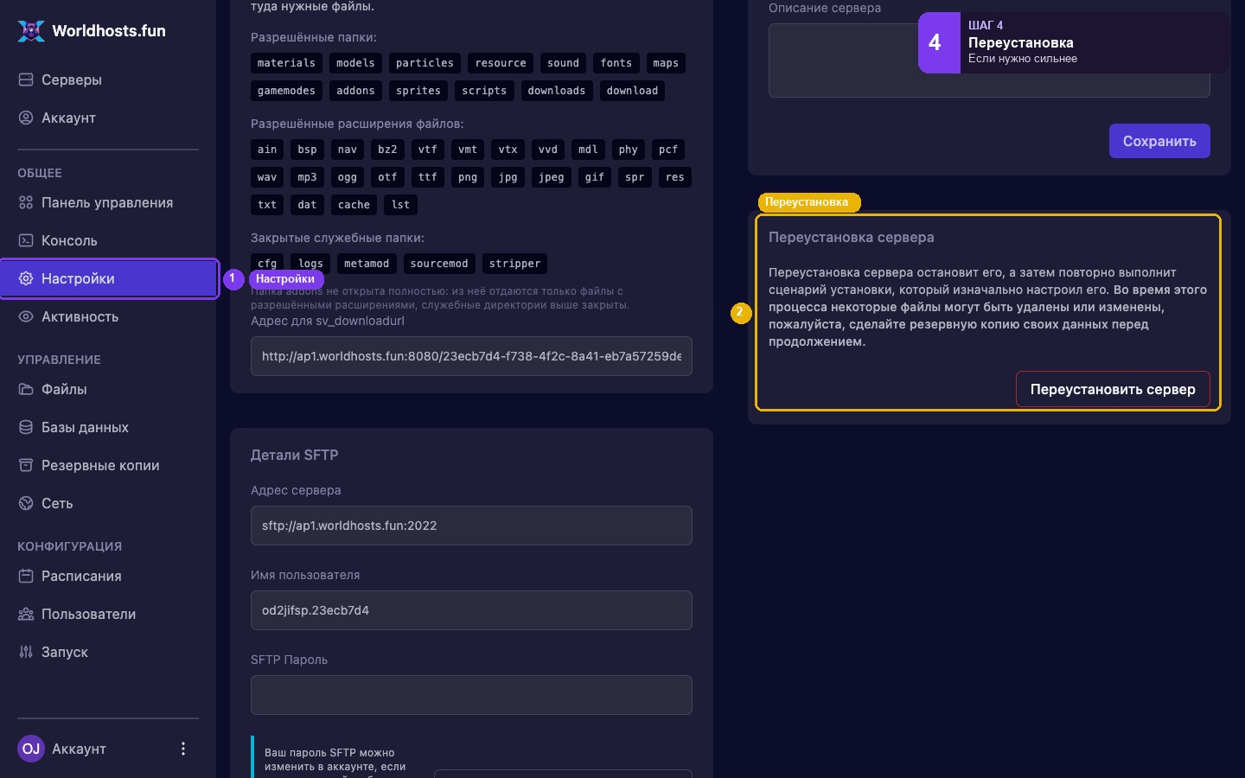Click the sv_downloadurl address field
The image size is (1245, 778).
pyautogui.click(x=471, y=356)
